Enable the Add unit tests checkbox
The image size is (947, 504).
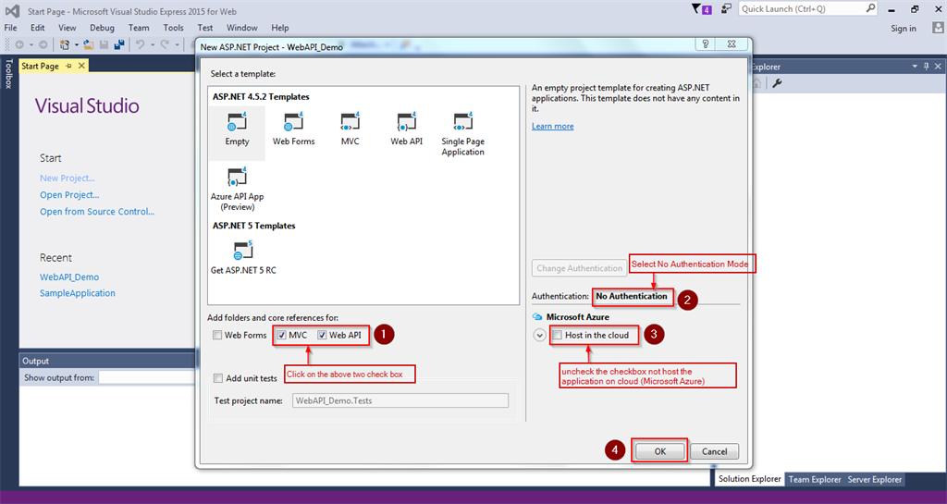(x=218, y=378)
